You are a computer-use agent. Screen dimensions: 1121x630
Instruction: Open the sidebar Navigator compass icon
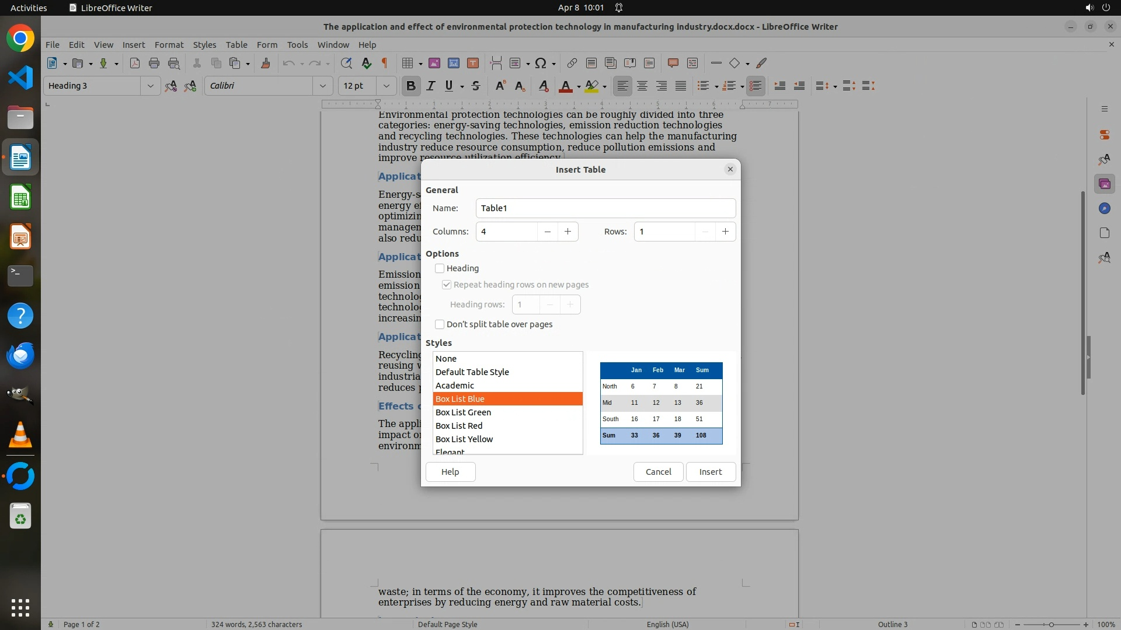coord(1104,209)
